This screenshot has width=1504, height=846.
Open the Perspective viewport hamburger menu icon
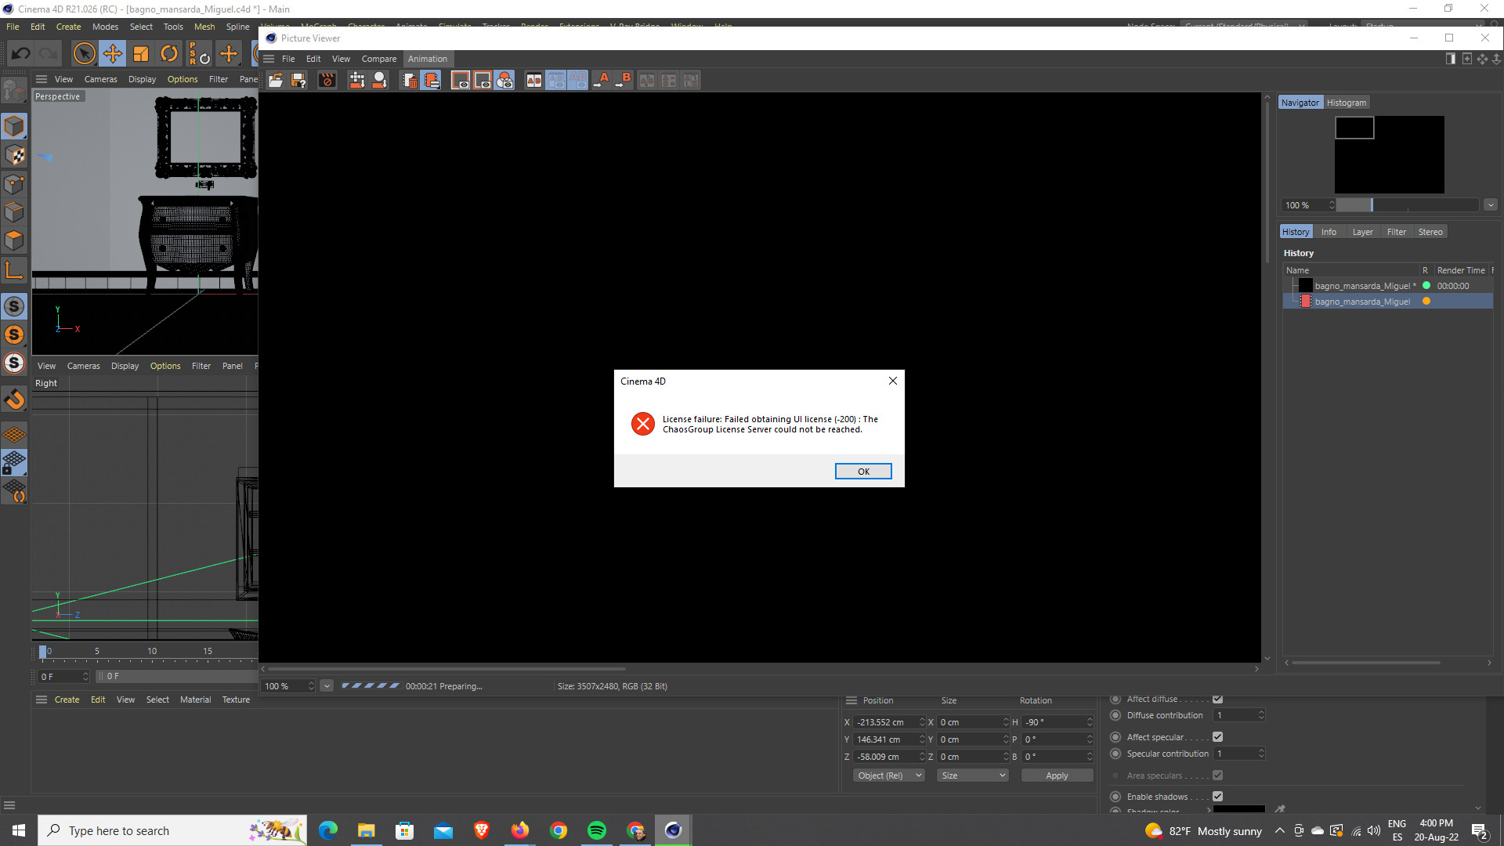pos(42,79)
